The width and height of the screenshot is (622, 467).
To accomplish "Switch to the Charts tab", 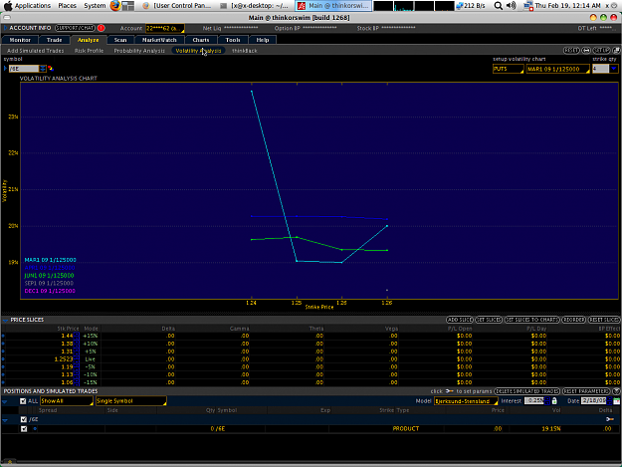I will tap(201, 40).
